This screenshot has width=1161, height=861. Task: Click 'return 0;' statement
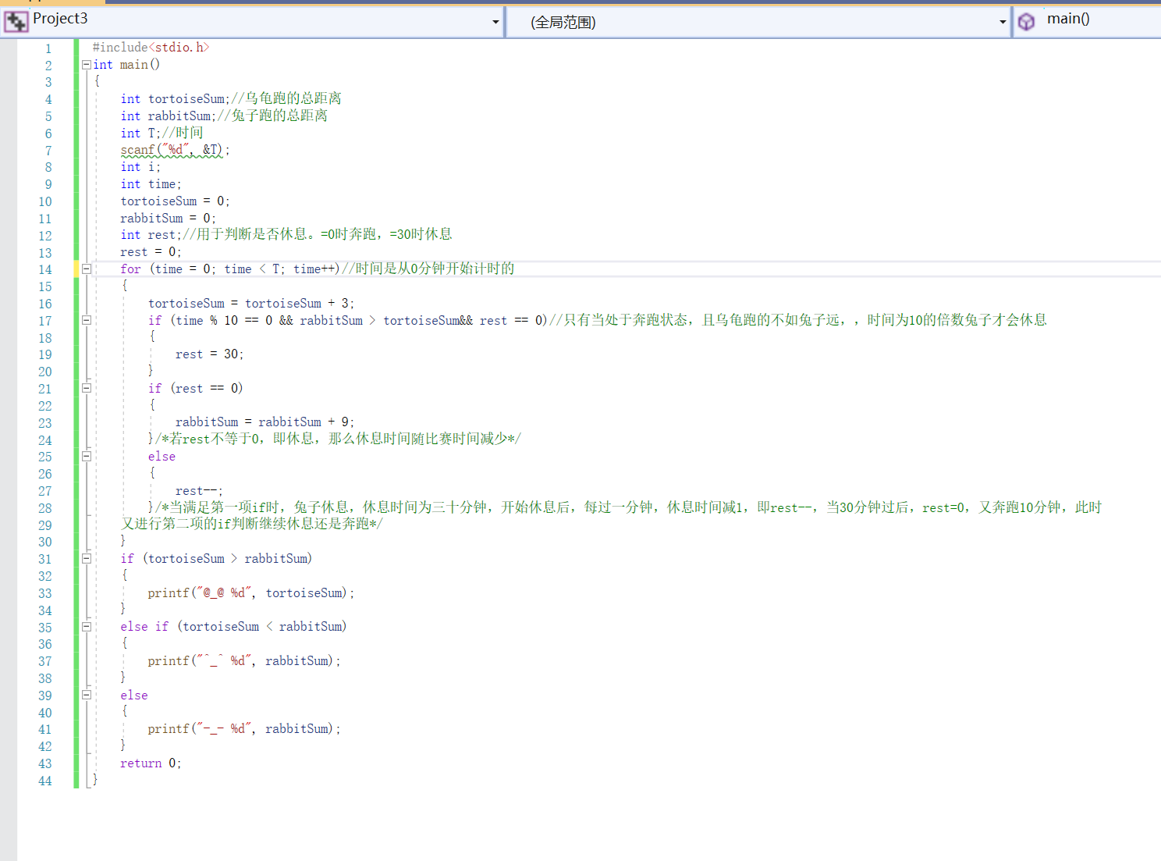151,763
